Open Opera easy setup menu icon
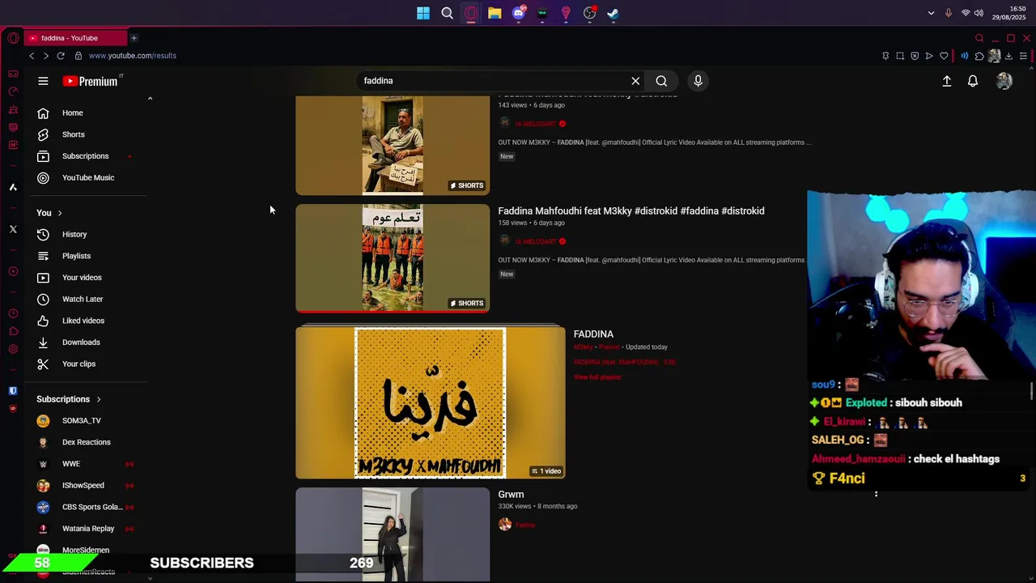 point(1023,56)
